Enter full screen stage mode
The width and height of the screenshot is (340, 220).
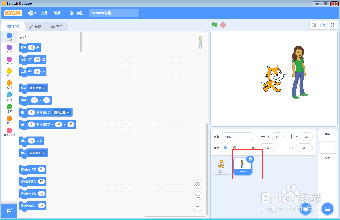(332, 25)
